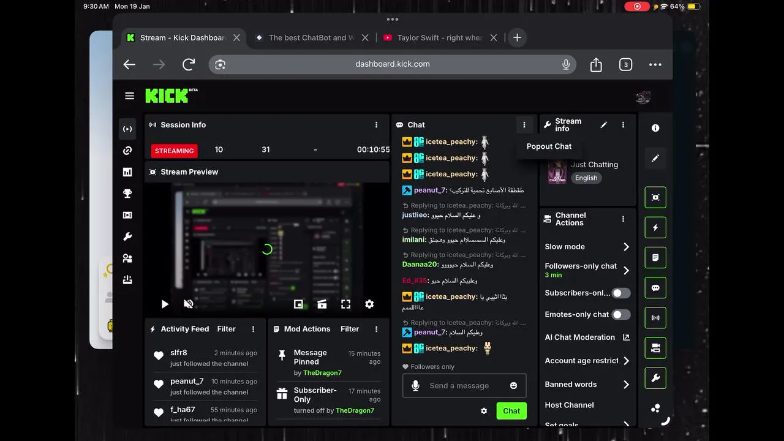Open Stream info three-dot menu
Screen dimensions: 784x441
[623, 125]
